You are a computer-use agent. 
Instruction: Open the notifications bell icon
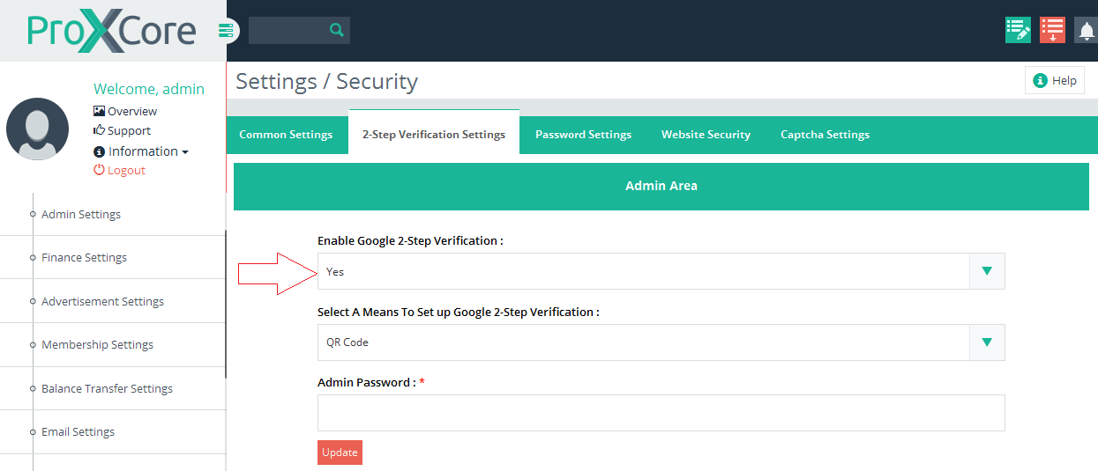tap(1086, 31)
